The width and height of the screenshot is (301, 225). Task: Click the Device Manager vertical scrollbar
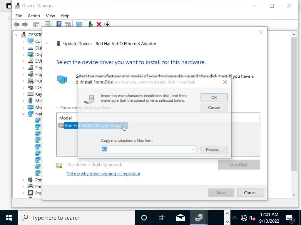[294, 104]
